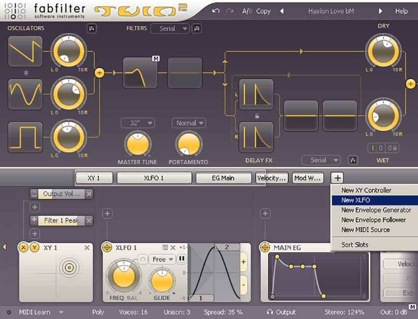Image resolution: width=418 pixels, height=319 pixels.
Task: Click the redo arrow icon
Action: click(229, 11)
